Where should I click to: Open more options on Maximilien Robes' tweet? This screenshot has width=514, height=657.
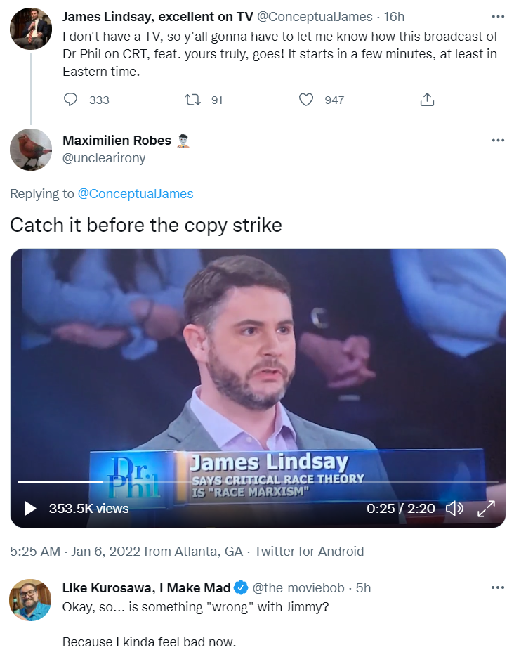pyautogui.click(x=498, y=140)
